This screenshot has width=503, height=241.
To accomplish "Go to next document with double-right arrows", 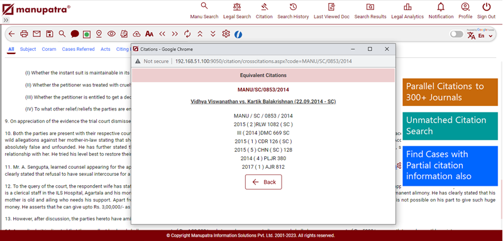I will tap(175, 34).
